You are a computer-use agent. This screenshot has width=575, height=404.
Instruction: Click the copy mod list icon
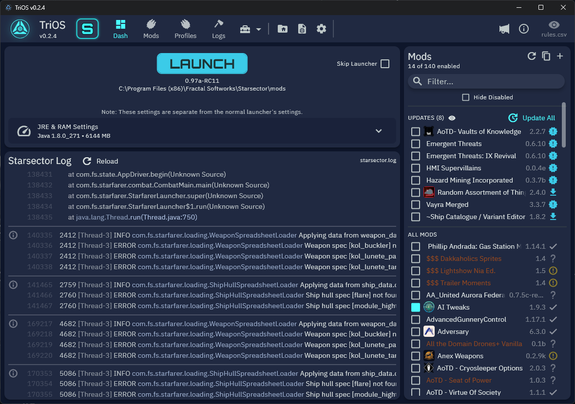pos(546,56)
